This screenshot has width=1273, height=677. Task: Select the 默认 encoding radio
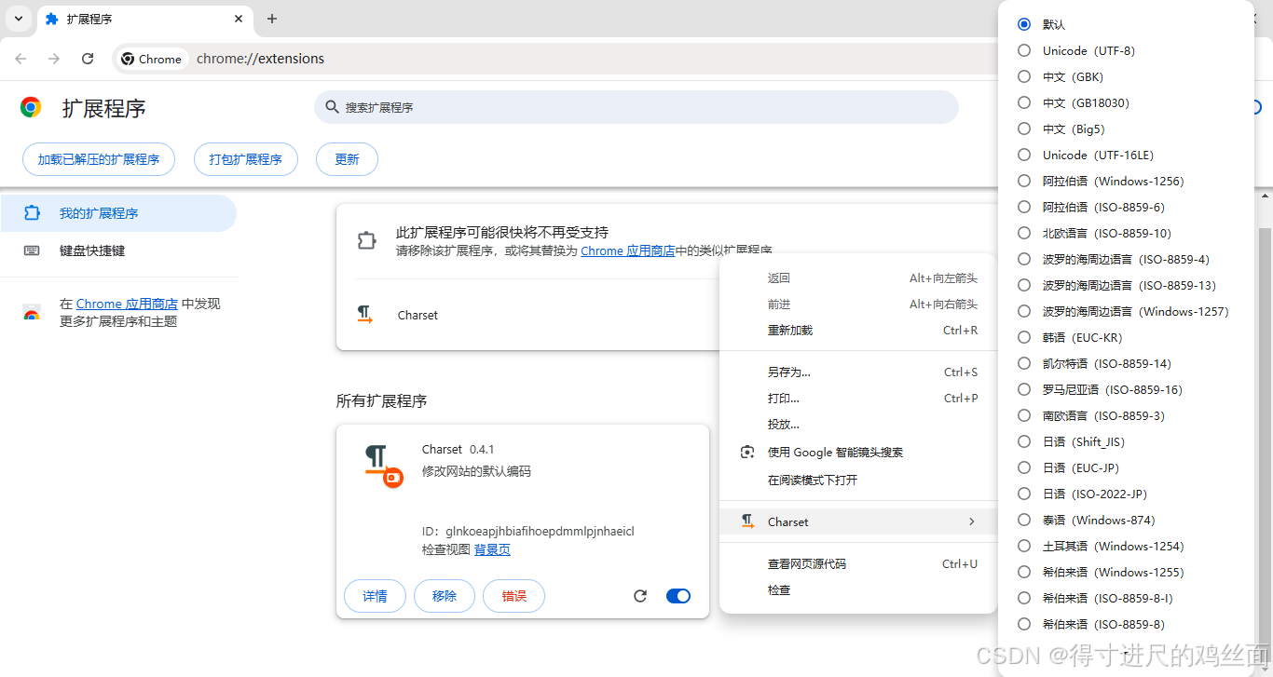[1024, 24]
